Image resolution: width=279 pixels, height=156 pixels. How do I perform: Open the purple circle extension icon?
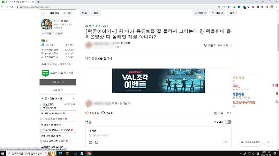pos(253,7)
